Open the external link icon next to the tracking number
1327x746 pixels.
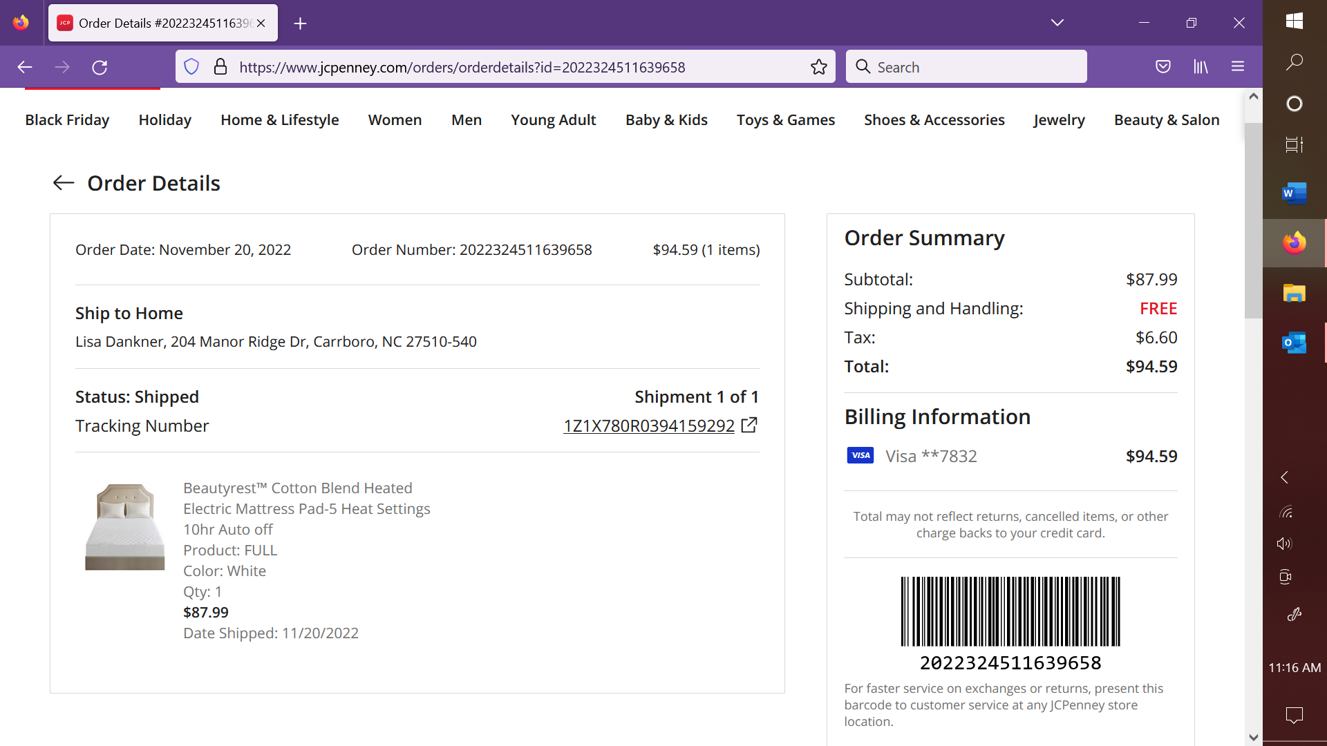749,425
